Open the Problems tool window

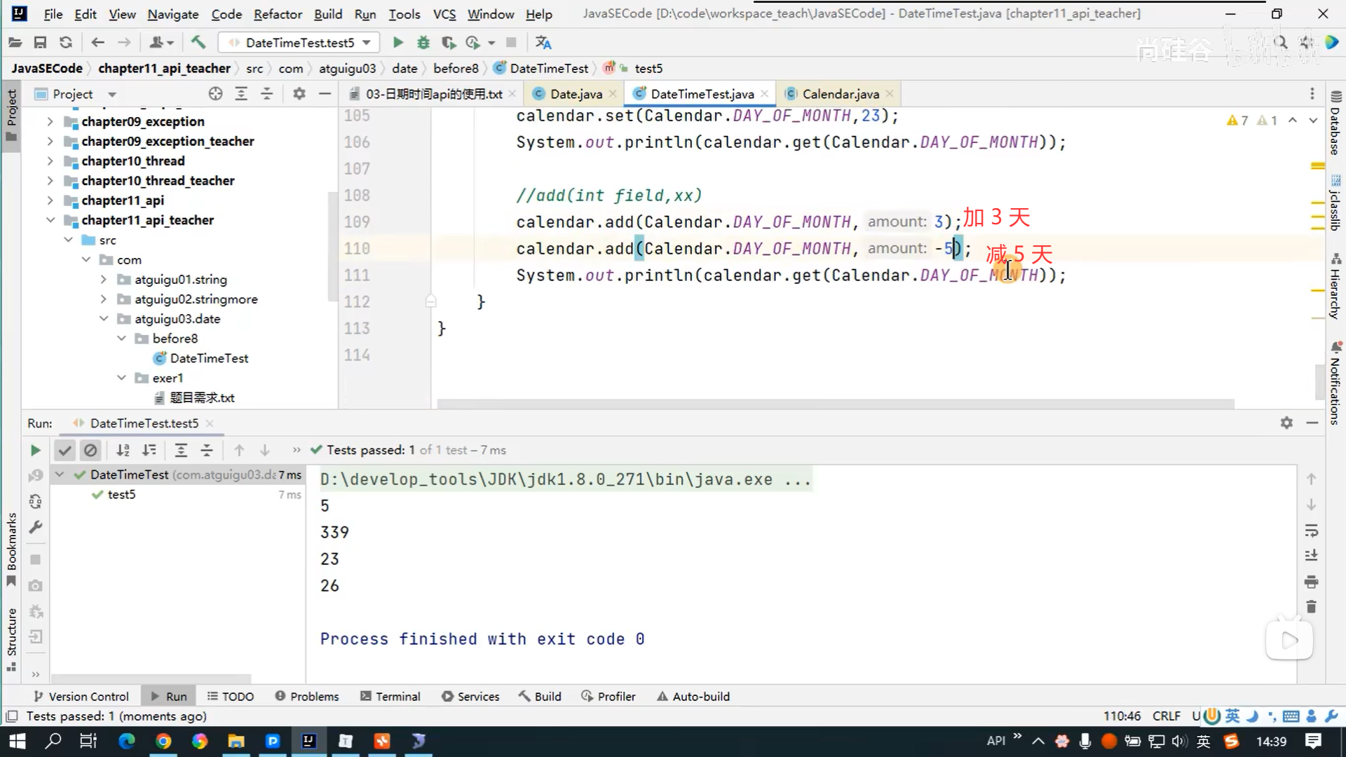(x=307, y=696)
